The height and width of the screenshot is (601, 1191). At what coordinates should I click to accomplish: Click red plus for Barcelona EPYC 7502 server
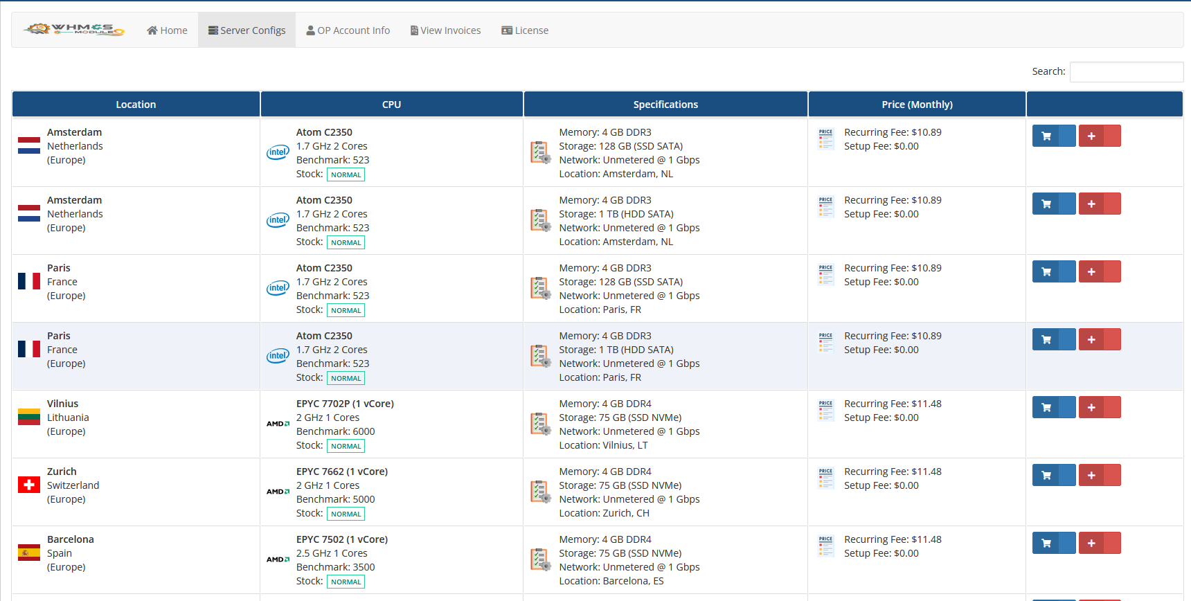[x=1100, y=543]
